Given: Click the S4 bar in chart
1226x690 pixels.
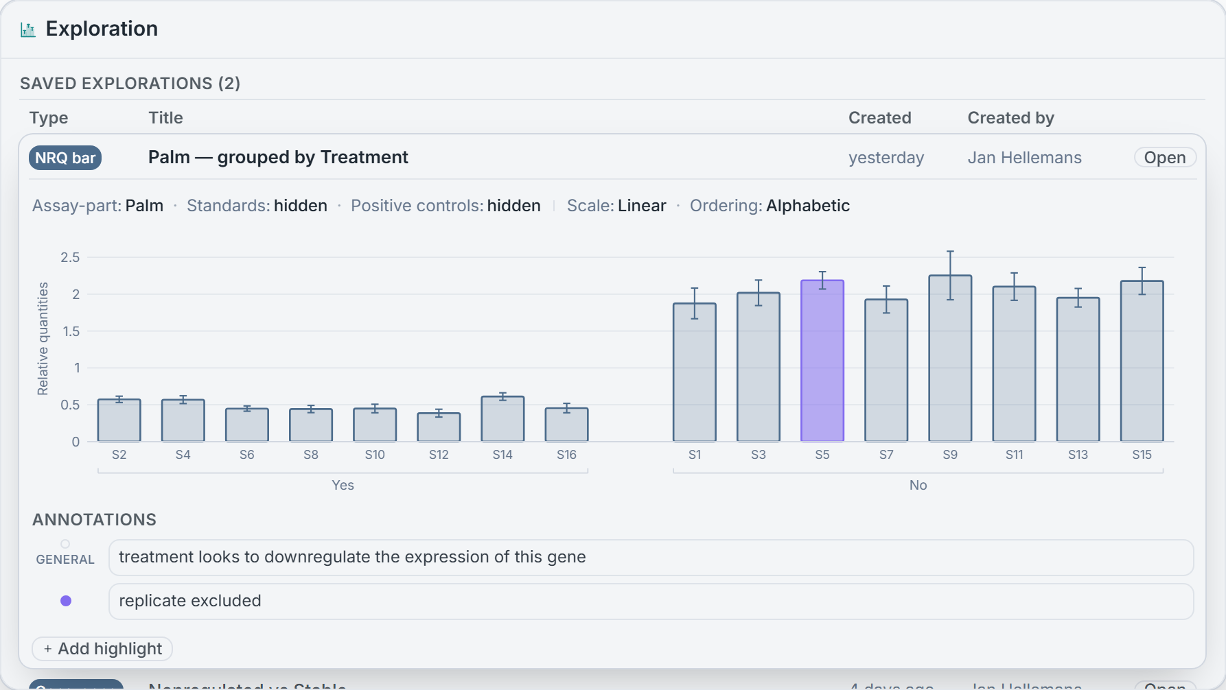Looking at the screenshot, I should pyautogui.click(x=183, y=420).
